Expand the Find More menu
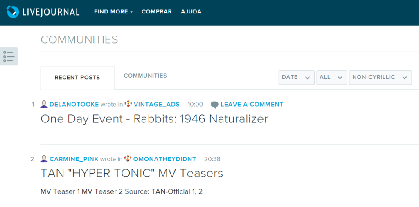 click(113, 12)
